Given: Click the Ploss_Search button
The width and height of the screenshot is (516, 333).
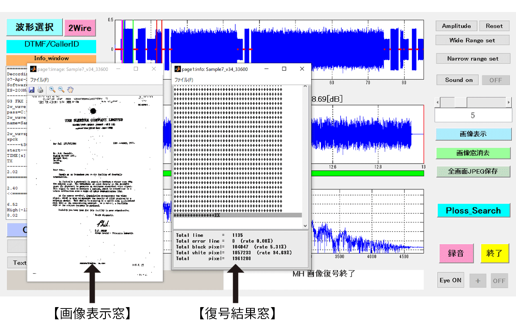Looking at the screenshot, I should click(473, 210).
